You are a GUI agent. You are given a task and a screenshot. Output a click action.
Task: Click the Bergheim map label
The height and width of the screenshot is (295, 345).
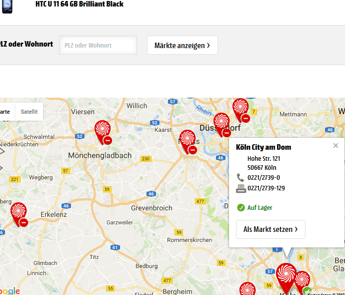[177, 291]
